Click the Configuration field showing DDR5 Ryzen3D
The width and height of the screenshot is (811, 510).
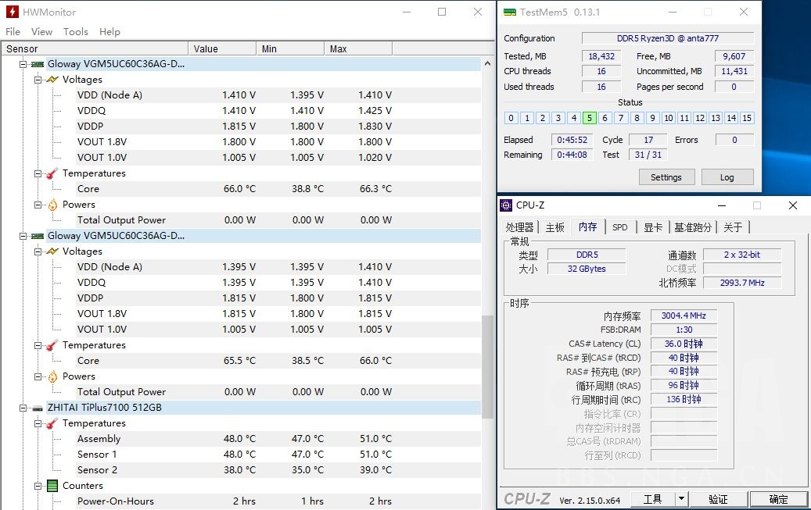click(666, 37)
